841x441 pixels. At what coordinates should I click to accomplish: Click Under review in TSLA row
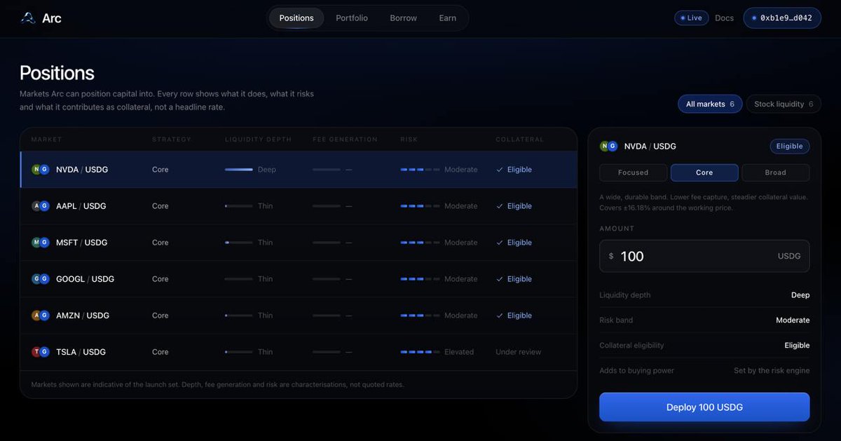click(x=519, y=352)
